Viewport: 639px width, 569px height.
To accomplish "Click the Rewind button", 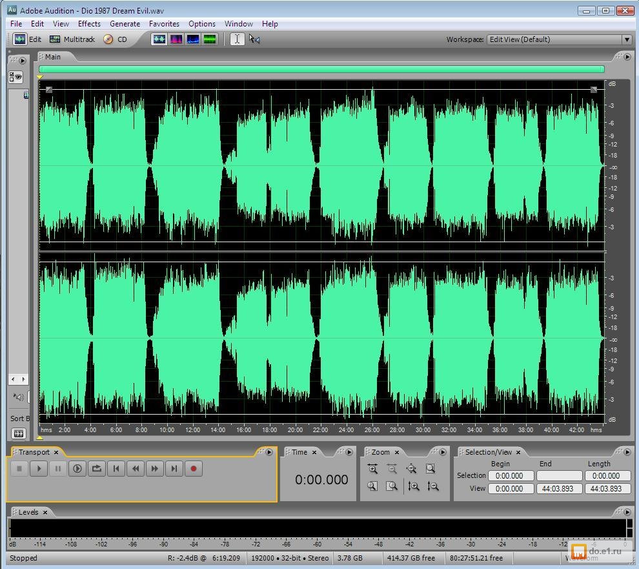I will pyautogui.click(x=135, y=469).
